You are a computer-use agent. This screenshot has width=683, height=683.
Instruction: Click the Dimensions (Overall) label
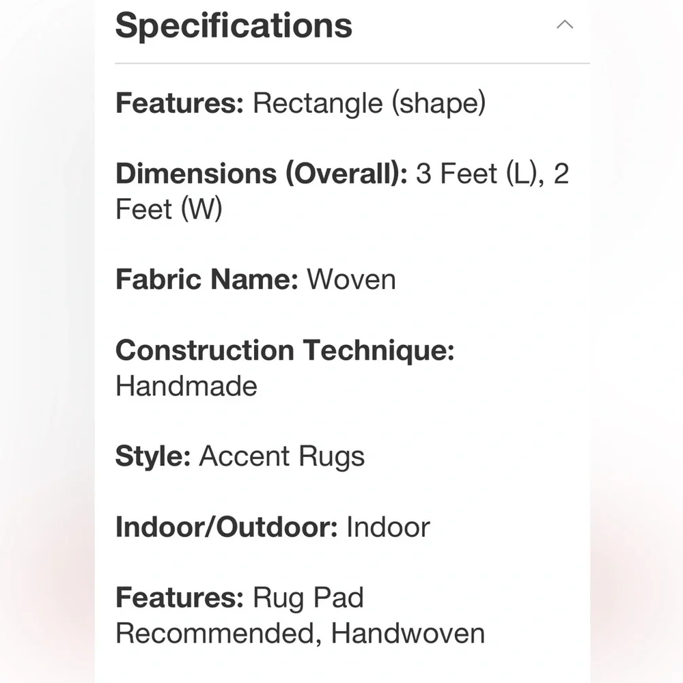[262, 173]
